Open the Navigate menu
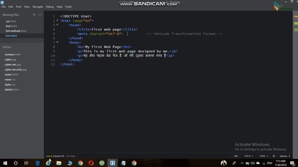This screenshot has width=298, height=167. pyautogui.click(x=38, y=6)
